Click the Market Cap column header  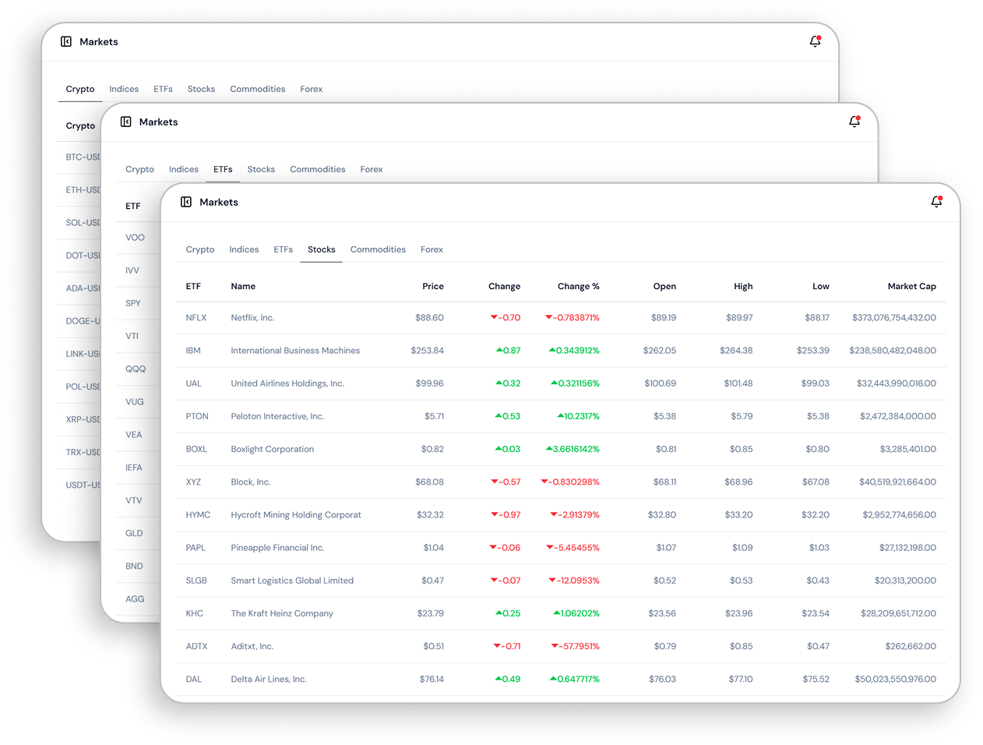click(912, 286)
